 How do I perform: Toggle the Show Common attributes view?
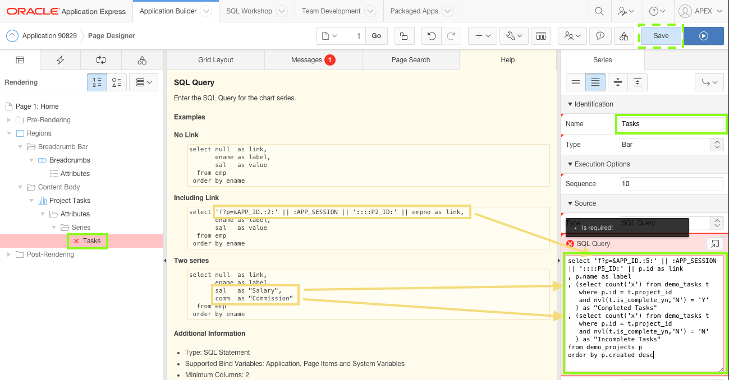coord(575,82)
